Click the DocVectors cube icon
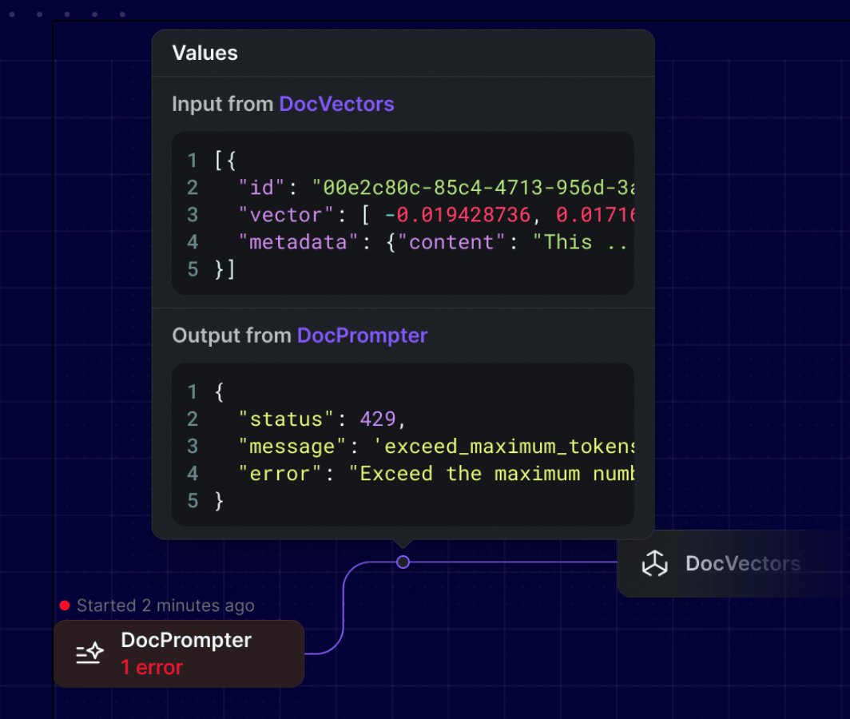Image resolution: width=850 pixels, height=719 pixels. coord(655,563)
